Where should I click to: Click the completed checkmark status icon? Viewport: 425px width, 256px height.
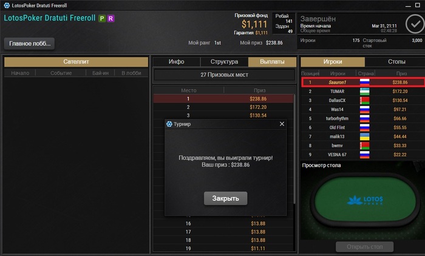click(x=415, y=24)
